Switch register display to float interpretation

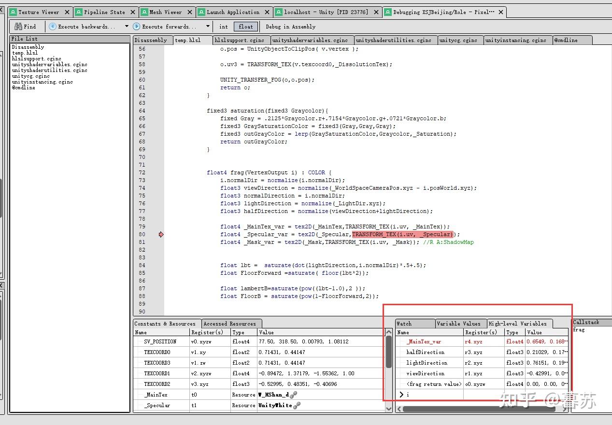click(x=245, y=27)
